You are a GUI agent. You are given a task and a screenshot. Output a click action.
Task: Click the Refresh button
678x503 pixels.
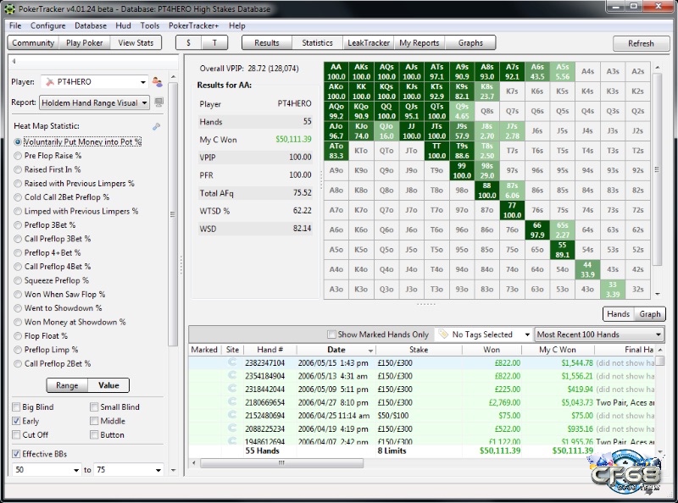coord(641,43)
